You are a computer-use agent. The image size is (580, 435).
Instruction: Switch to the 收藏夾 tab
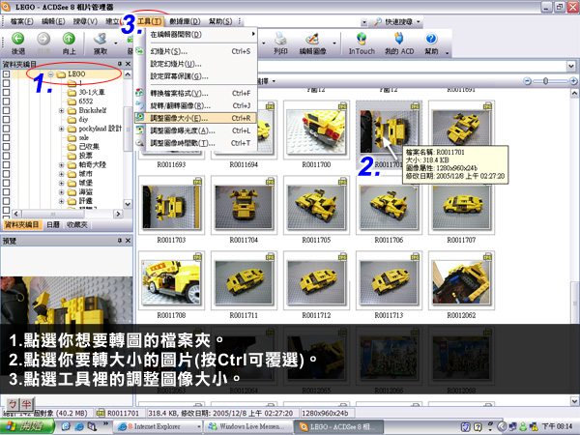[x=77, y=224]
